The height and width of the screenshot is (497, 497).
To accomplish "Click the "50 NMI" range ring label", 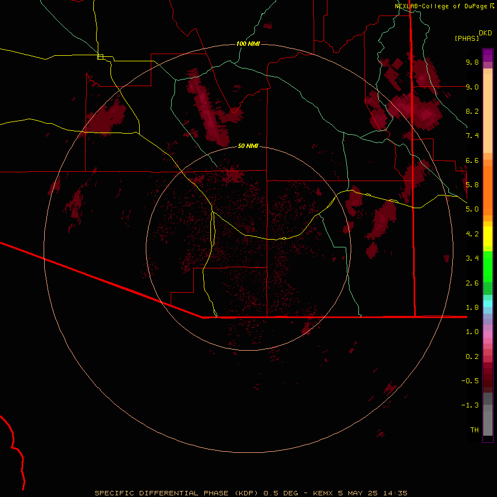I will 248,146.
